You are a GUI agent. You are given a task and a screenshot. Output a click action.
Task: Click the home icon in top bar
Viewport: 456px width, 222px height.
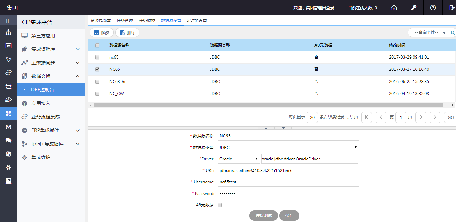tap(394, 8)
